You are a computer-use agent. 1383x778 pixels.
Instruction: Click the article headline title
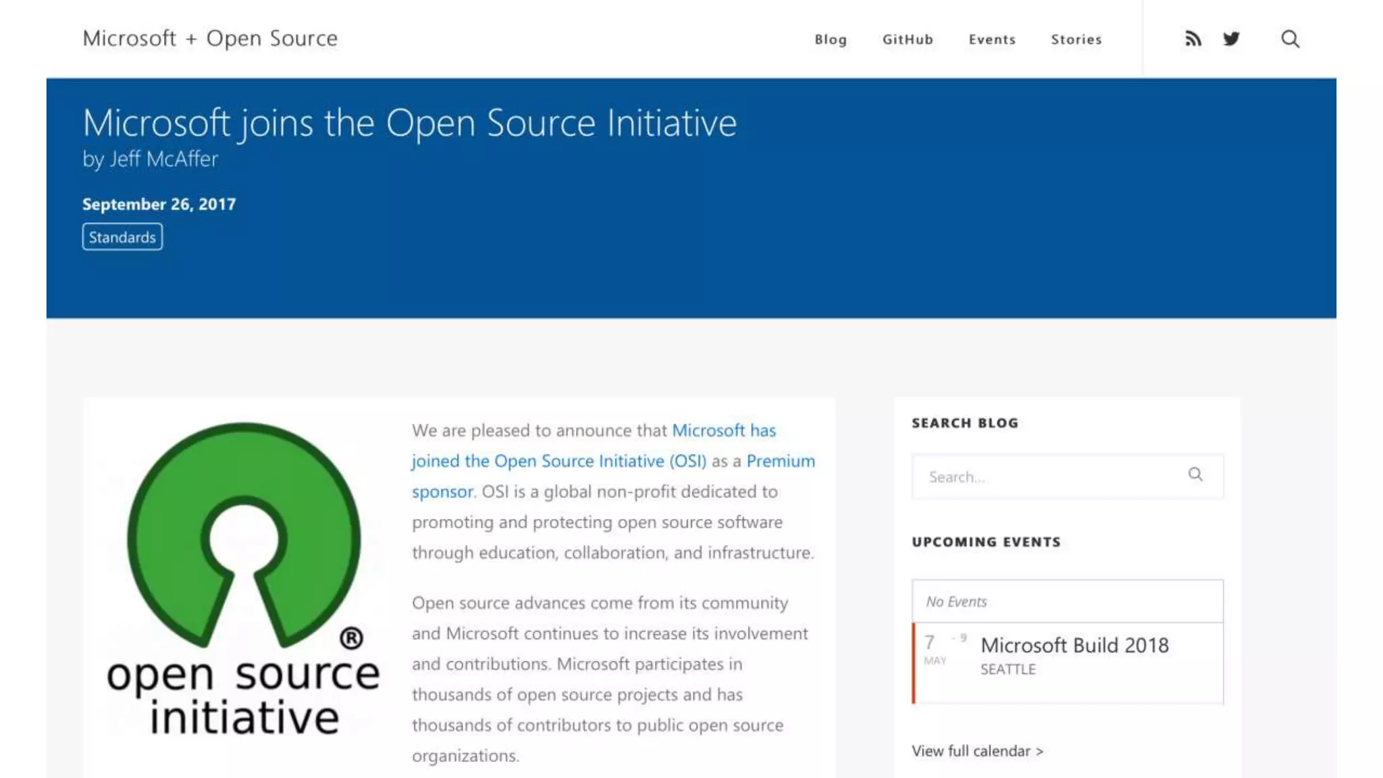tap(409, 123)
